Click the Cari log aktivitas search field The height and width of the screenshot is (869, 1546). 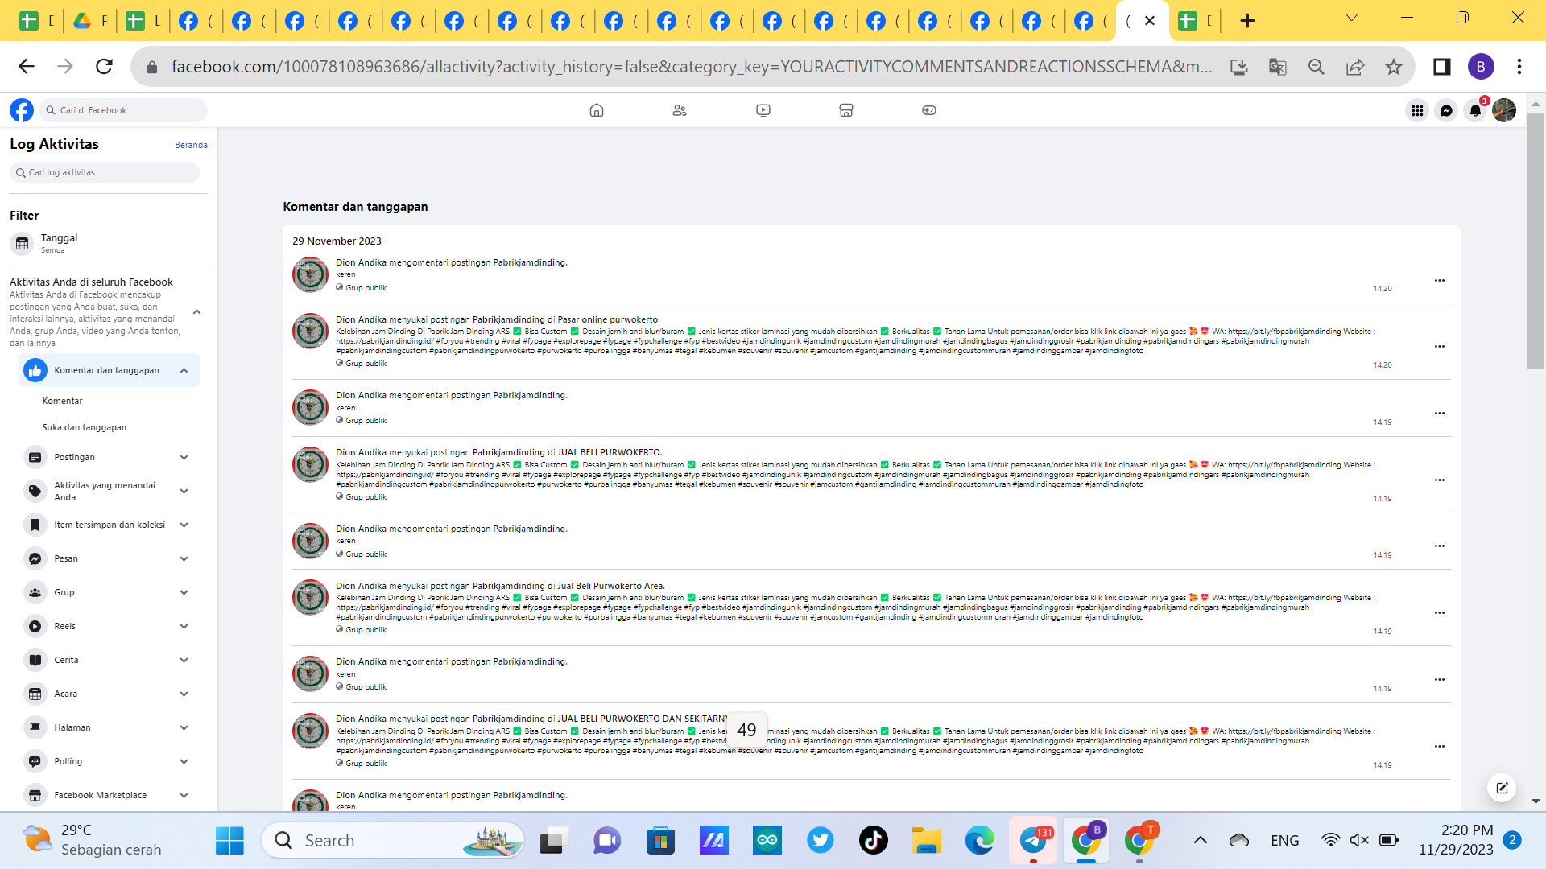tap(105, 172)
